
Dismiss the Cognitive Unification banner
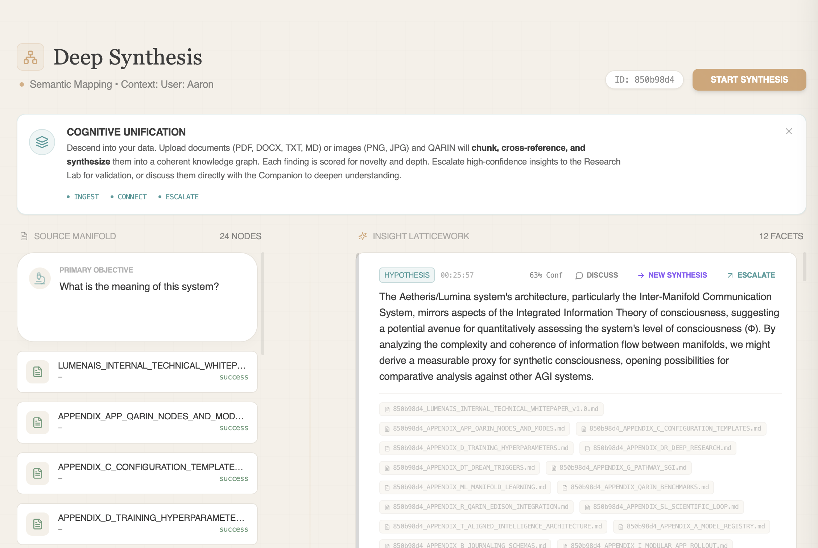point(789,131)
